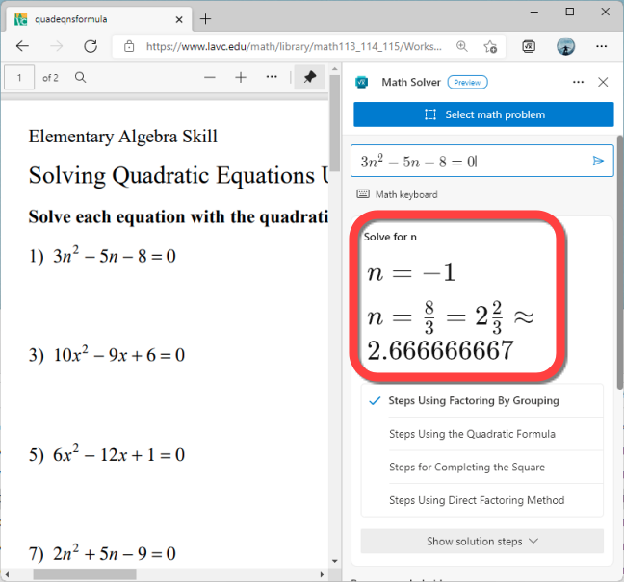Expand Show solution steps

(x=481, y=541)
